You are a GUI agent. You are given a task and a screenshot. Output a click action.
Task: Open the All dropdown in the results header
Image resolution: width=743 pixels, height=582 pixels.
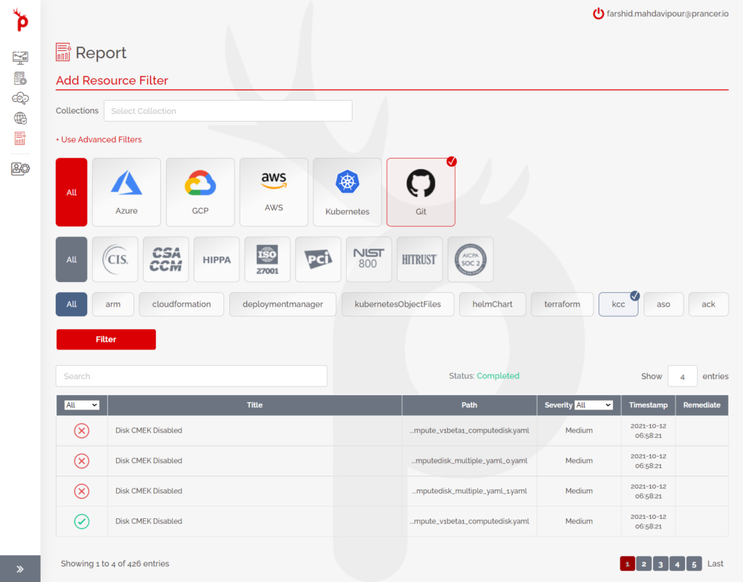(x=81, y=405)
